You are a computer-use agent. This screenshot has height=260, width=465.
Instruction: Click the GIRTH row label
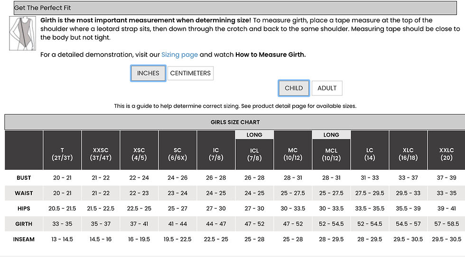[x=24, y=224]
